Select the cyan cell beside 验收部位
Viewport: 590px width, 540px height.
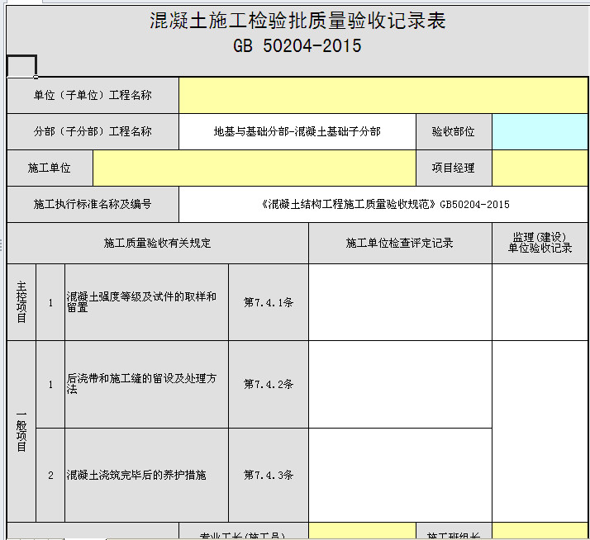coord(540,131)
